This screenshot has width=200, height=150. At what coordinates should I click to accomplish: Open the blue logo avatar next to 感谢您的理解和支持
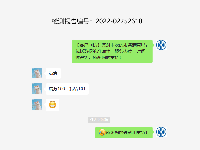coord(161,132)
